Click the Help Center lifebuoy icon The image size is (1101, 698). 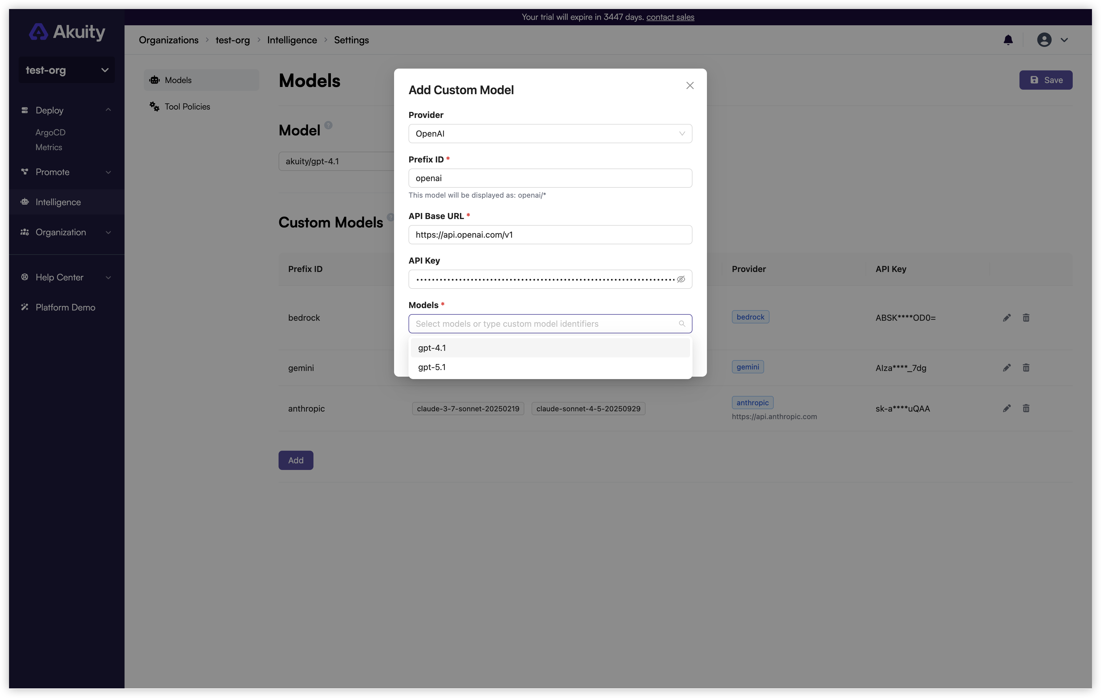(25, 277)
